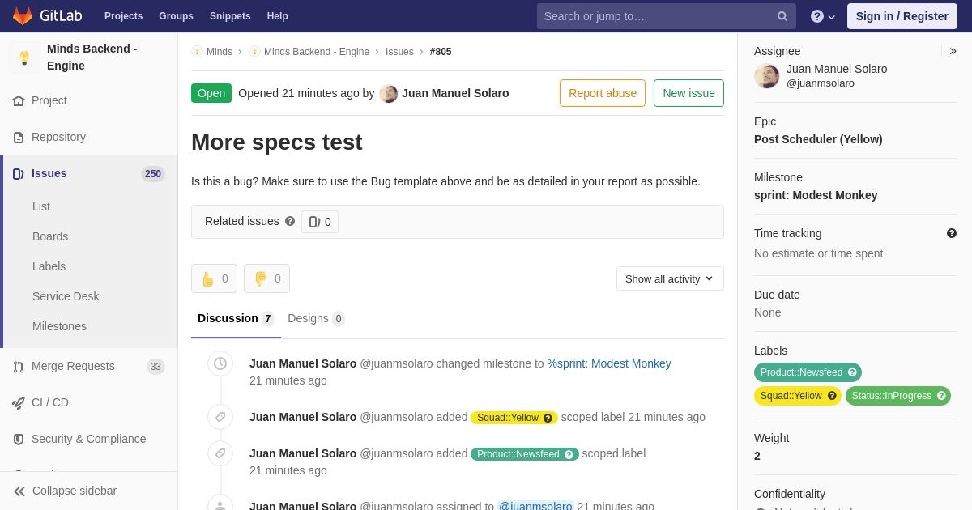
Task: Give a thumbs down reaction
Action: pyautogui.click(x=266, y=278)
